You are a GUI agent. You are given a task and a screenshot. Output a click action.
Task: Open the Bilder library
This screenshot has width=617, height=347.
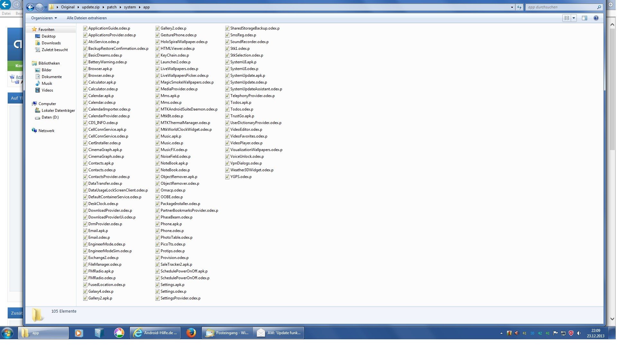[x=47, y=70]
